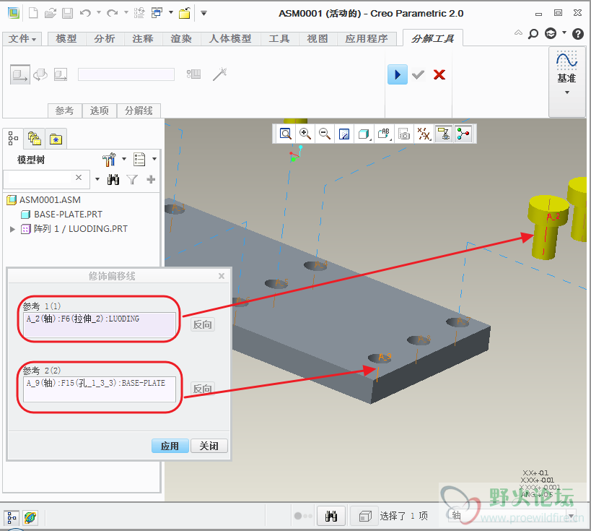This screenshot has width=591, height=531.
Task: Expand the 阵列 1 / LUODING.PRT node
Action: click(x=12, y=229)
